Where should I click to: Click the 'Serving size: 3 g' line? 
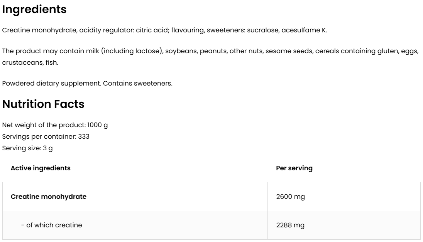coord(27,148)
